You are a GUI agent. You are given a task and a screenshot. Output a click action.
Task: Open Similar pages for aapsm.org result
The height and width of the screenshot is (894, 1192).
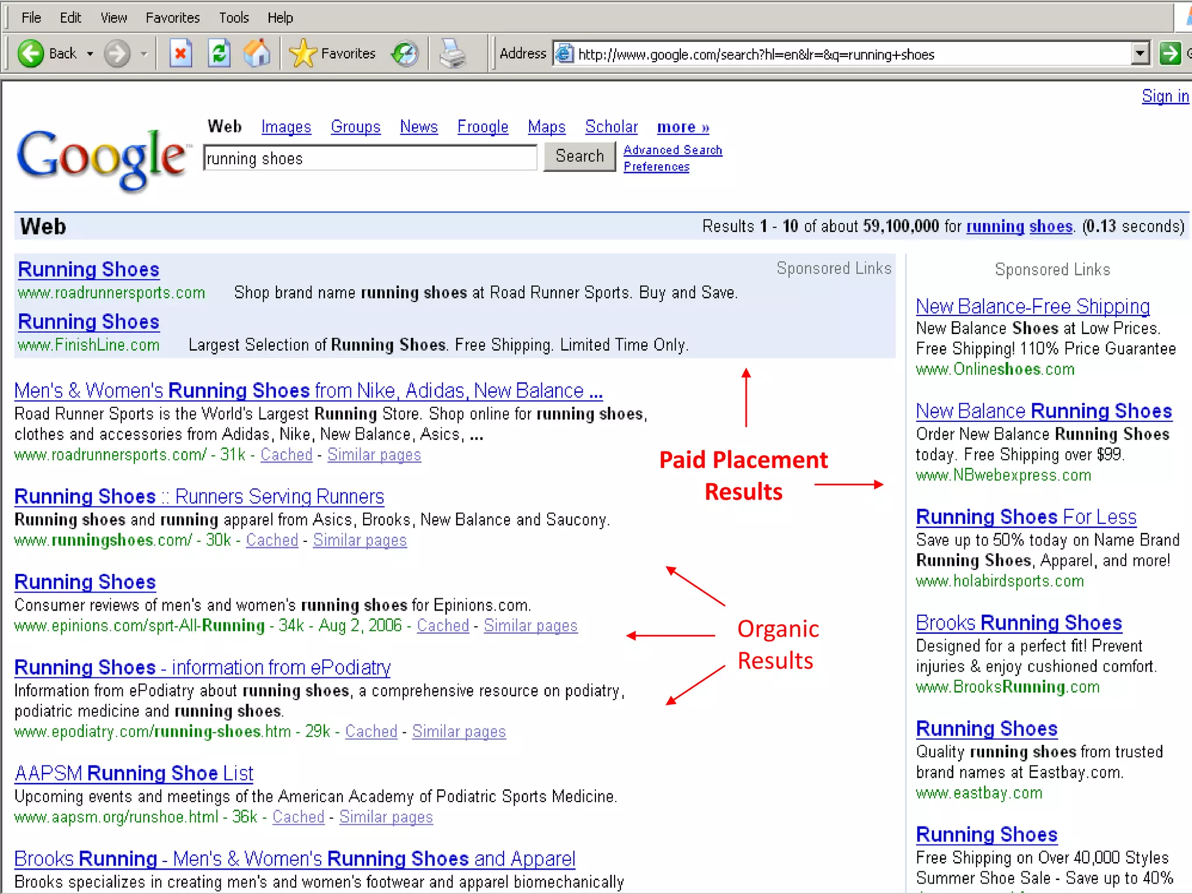point(386,817)
